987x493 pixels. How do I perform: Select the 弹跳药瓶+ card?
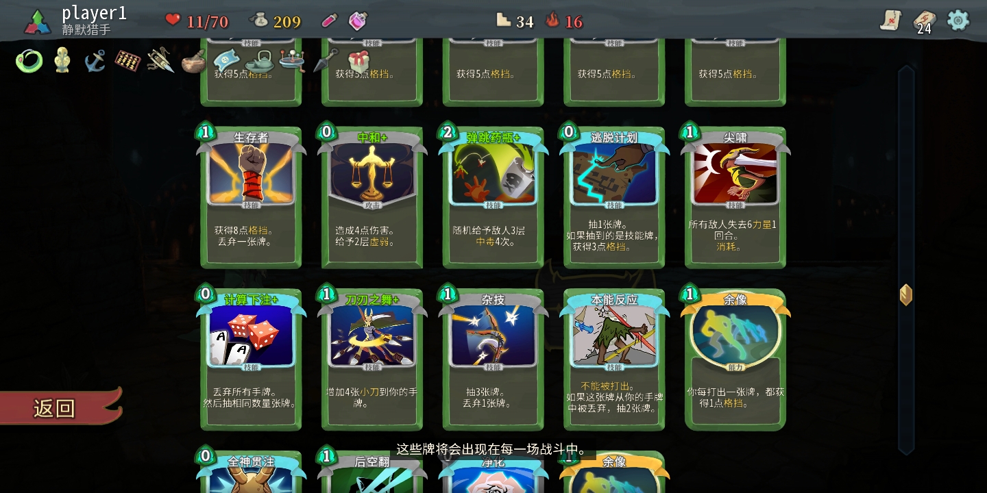point(493,197)
